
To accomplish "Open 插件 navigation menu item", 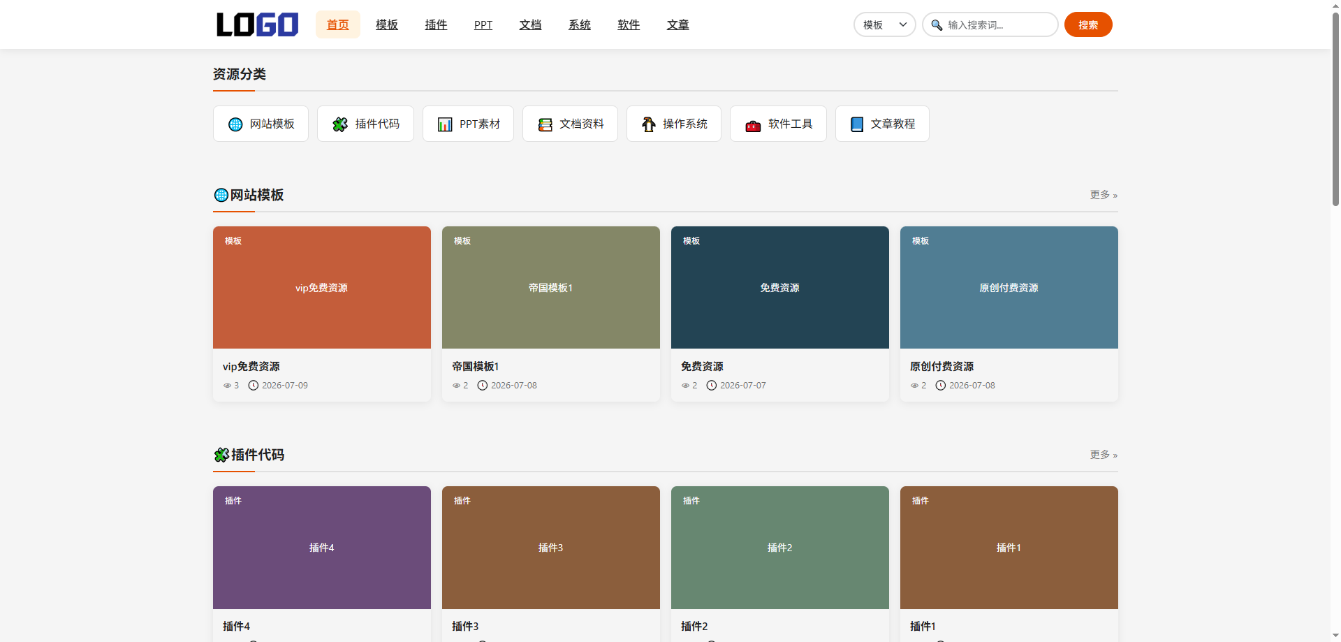I will 436,24.
